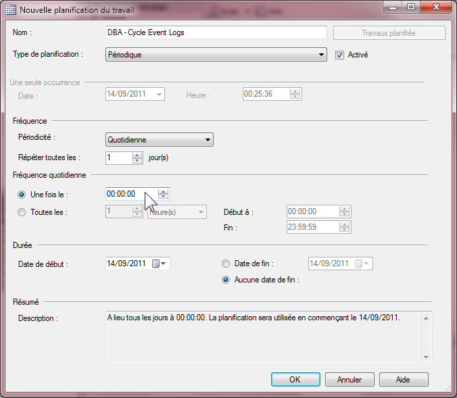
Task: Increase the Répéter toutes les value
Action: 137,155
